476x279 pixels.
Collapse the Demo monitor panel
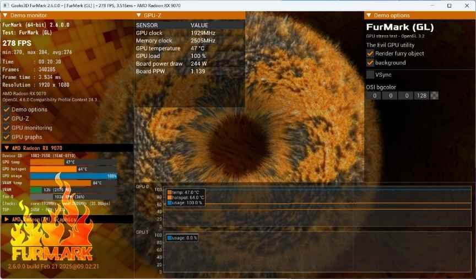coord(5,15)
